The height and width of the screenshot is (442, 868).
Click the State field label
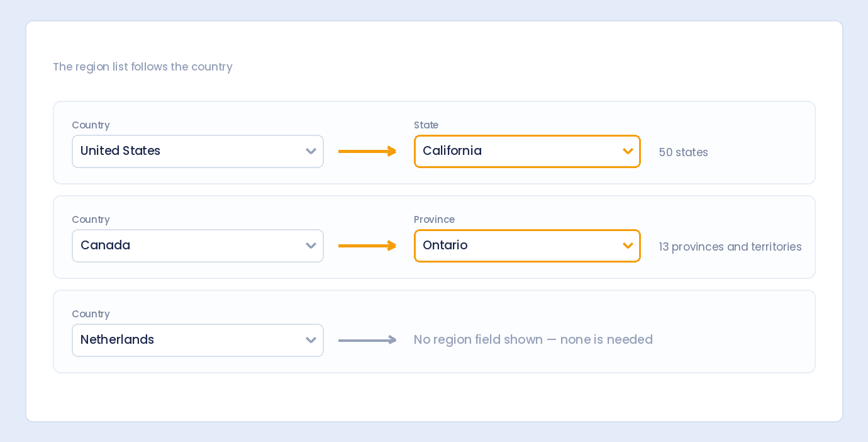pos(426,125)
